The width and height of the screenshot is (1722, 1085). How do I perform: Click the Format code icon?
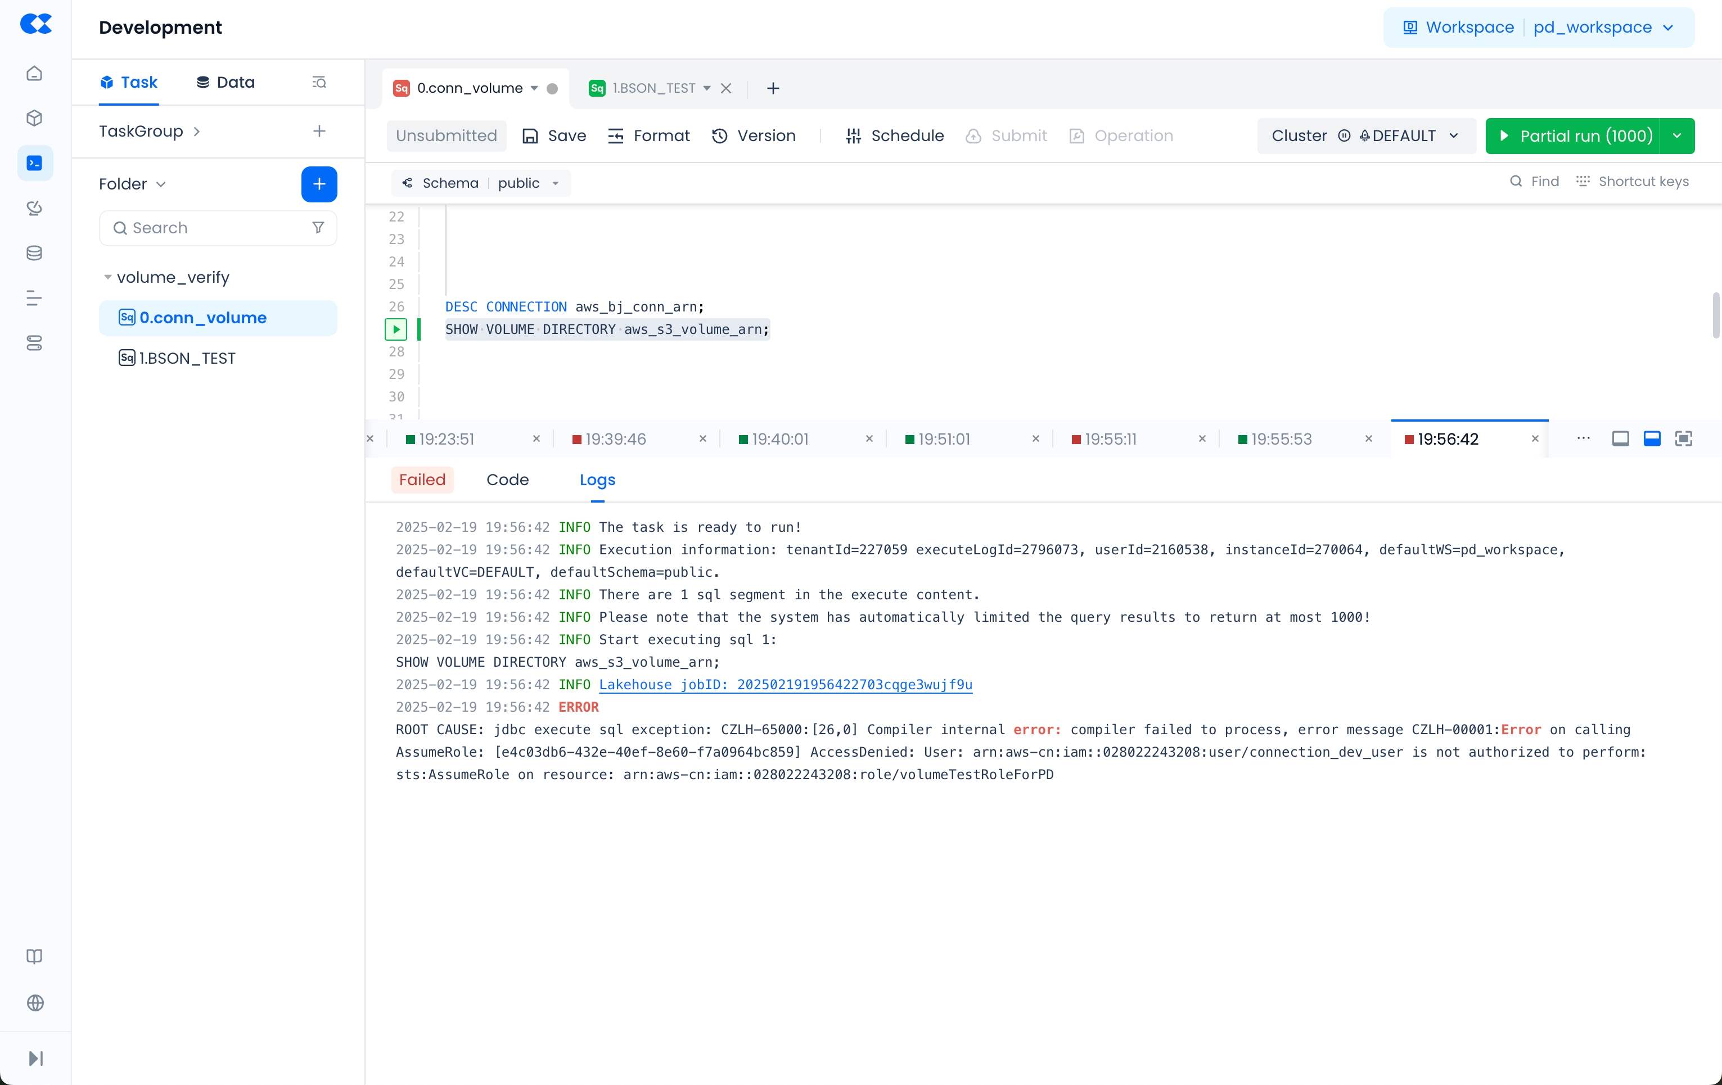point(615,136)
